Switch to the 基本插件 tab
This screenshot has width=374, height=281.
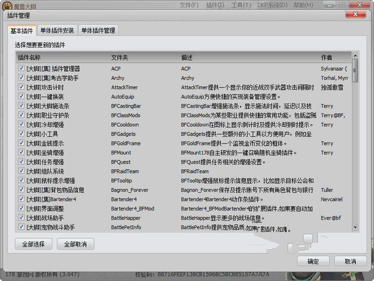(22, 31)
